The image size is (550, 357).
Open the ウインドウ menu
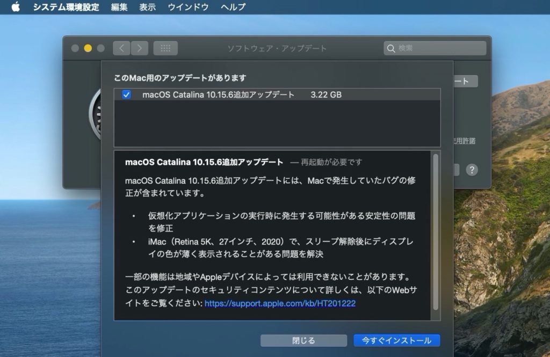[x=188, y=7]
